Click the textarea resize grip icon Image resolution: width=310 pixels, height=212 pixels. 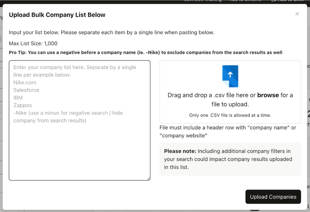[x=148, y=178]
